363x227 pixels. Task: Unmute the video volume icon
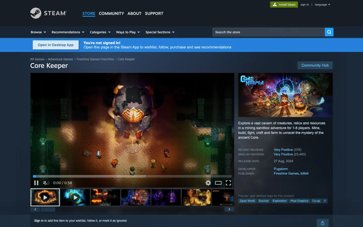pyautogui.click(x=46, y=183)
